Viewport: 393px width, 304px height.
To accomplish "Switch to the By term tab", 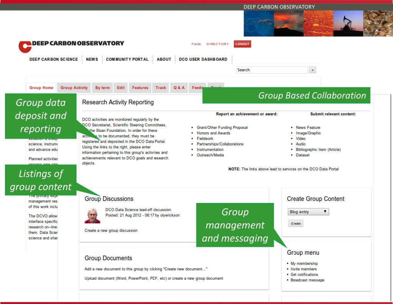I will click(x=102, y=88).
